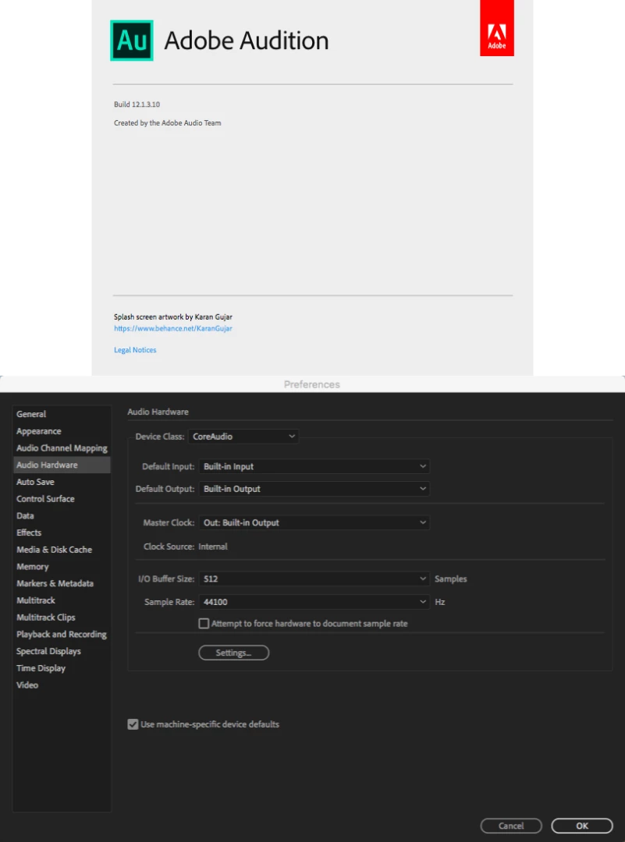Open Audio Channel Mapping preferences
Screen dimensions: 625x842
pos(62,448)
